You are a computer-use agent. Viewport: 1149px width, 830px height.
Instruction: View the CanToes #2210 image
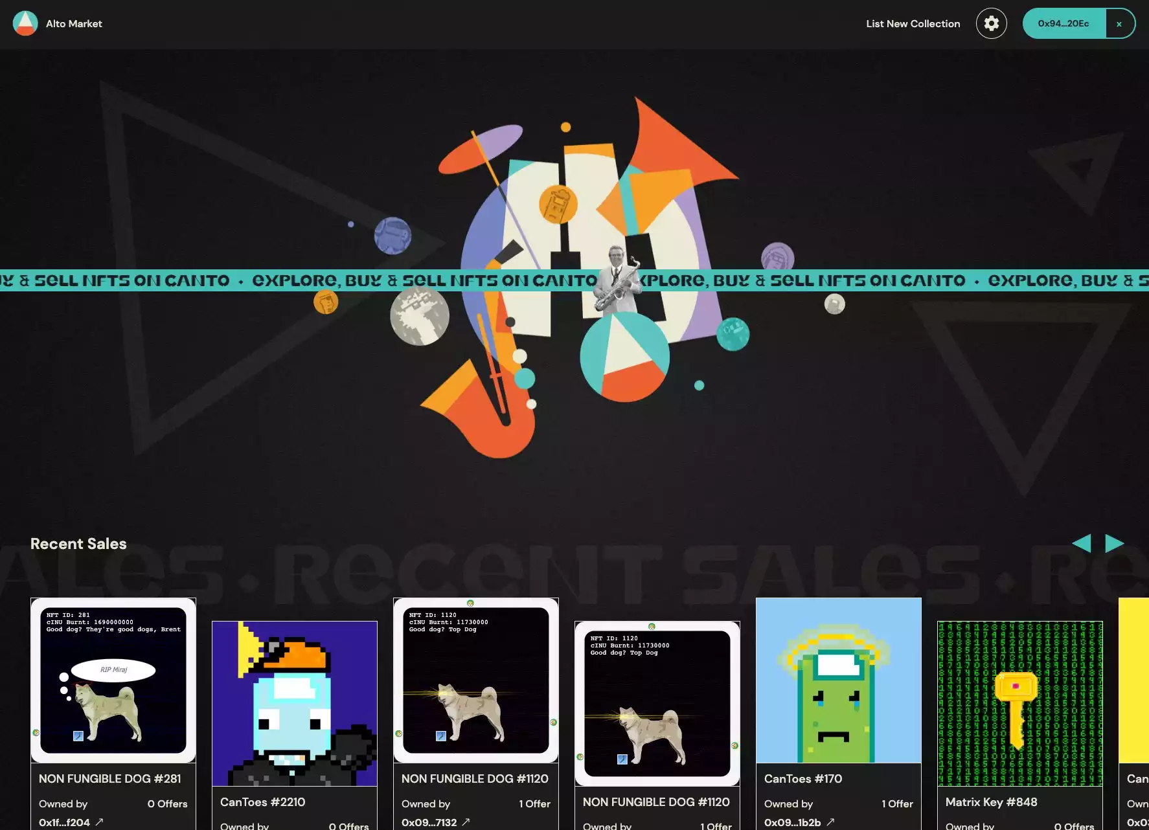click(295, 703)
